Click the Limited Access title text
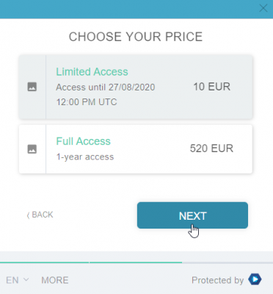This screenshot has width=273, height=294. (92, 72)
